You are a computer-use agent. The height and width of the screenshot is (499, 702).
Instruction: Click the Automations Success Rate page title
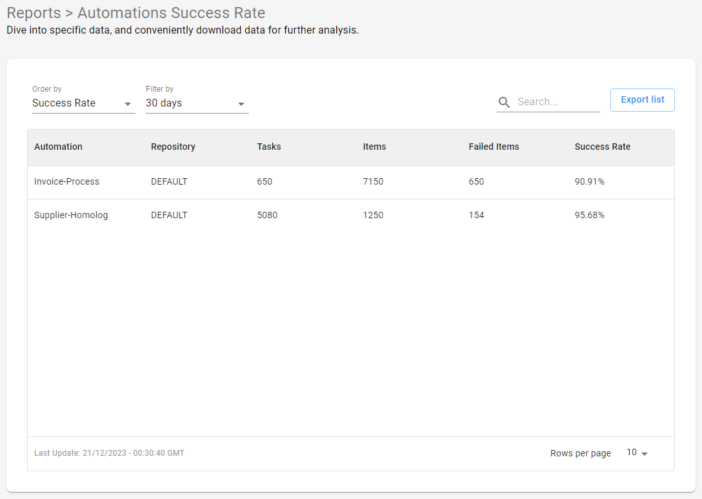click(x=172, y=13)
